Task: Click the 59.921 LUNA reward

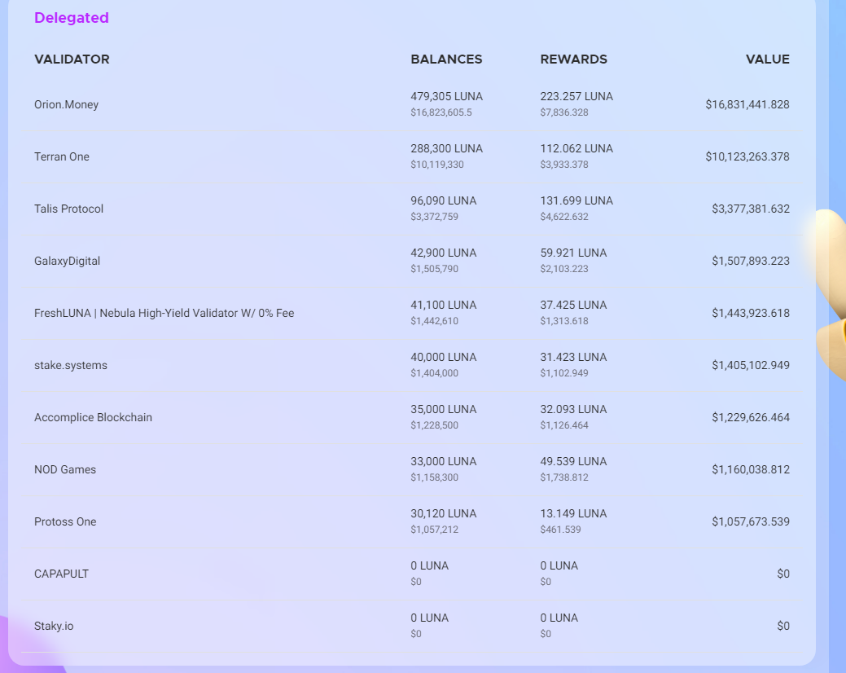Action: point(573,253)
